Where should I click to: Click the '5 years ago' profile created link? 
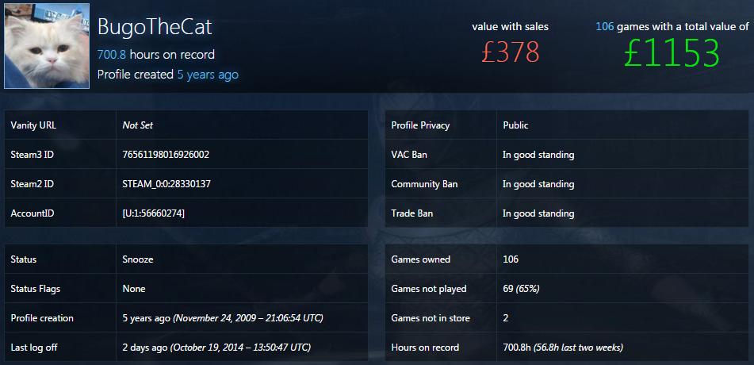[208, 75]
